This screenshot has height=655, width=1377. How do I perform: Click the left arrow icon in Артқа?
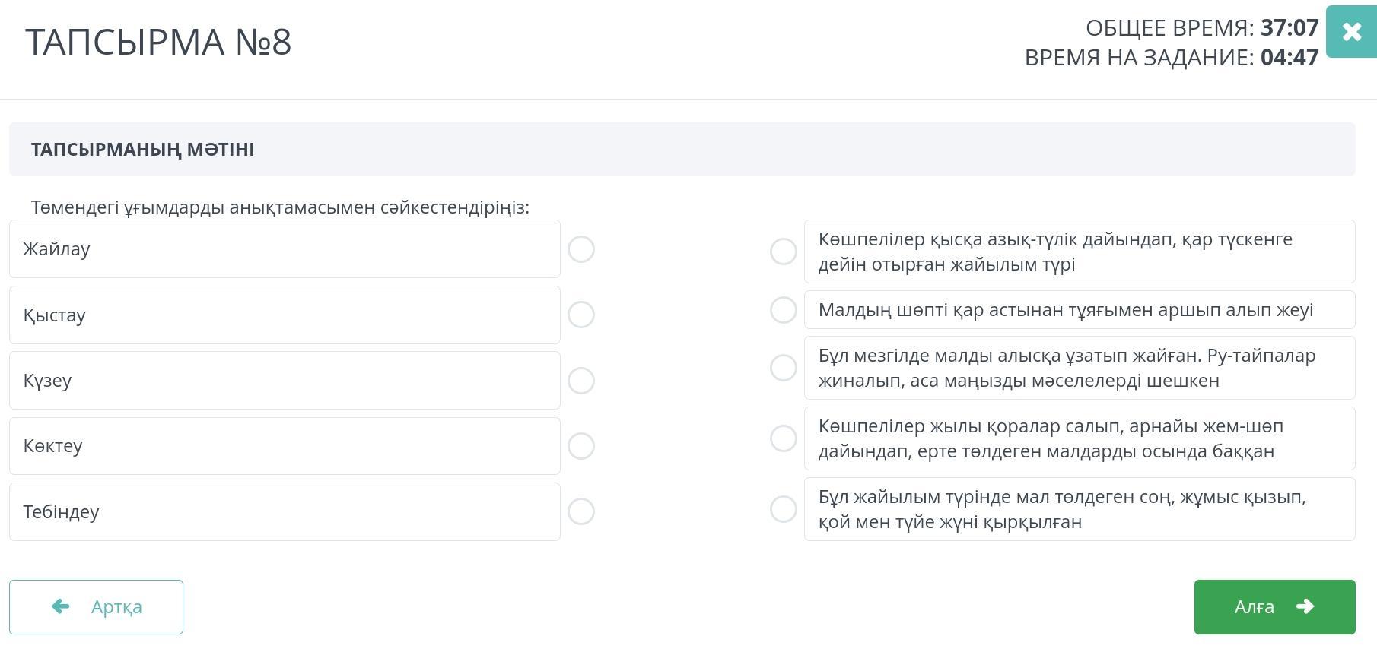tap(61, 606)
